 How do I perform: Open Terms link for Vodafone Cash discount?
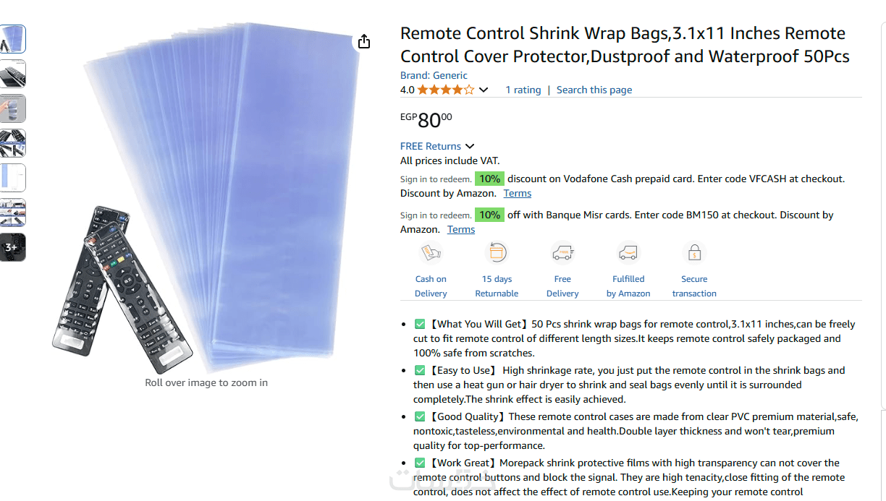pos(518,193)
